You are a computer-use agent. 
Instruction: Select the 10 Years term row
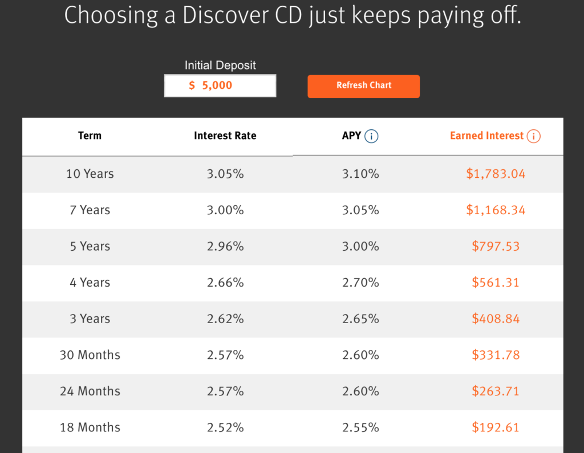pyautogui.click(x=90, y=174)
